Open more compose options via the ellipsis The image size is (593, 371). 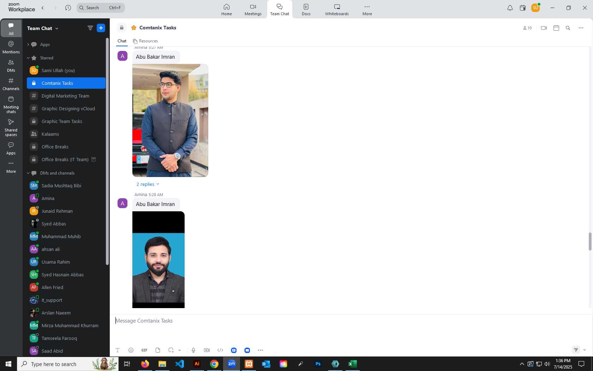(x=260, y=350)
